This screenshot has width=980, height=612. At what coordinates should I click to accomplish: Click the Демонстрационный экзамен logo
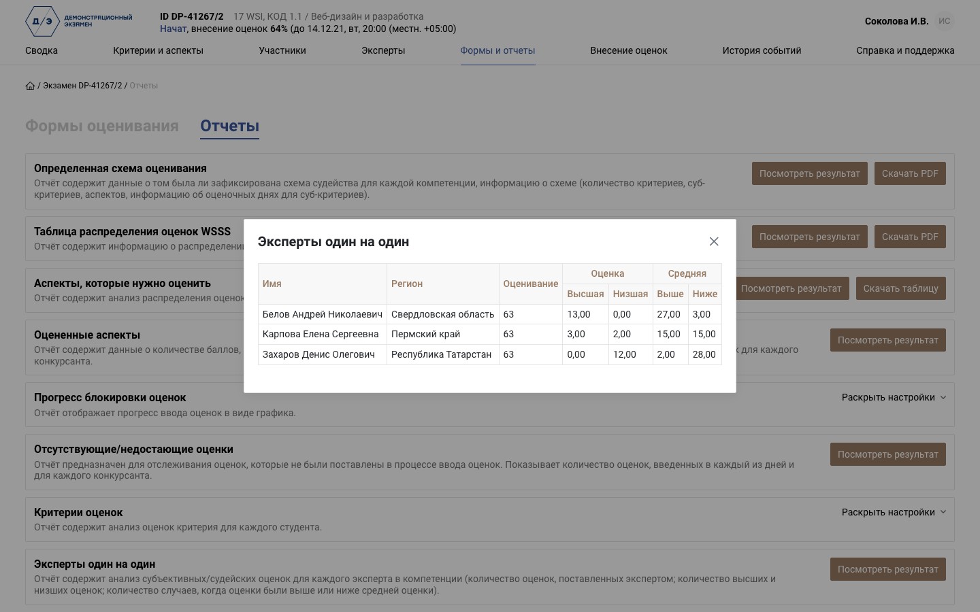coord(79,21)
